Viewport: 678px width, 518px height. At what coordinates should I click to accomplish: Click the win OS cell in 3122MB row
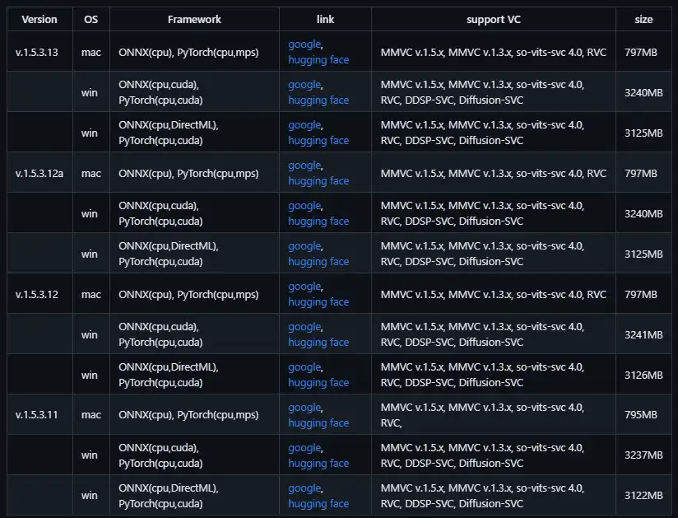click(90, 496)
